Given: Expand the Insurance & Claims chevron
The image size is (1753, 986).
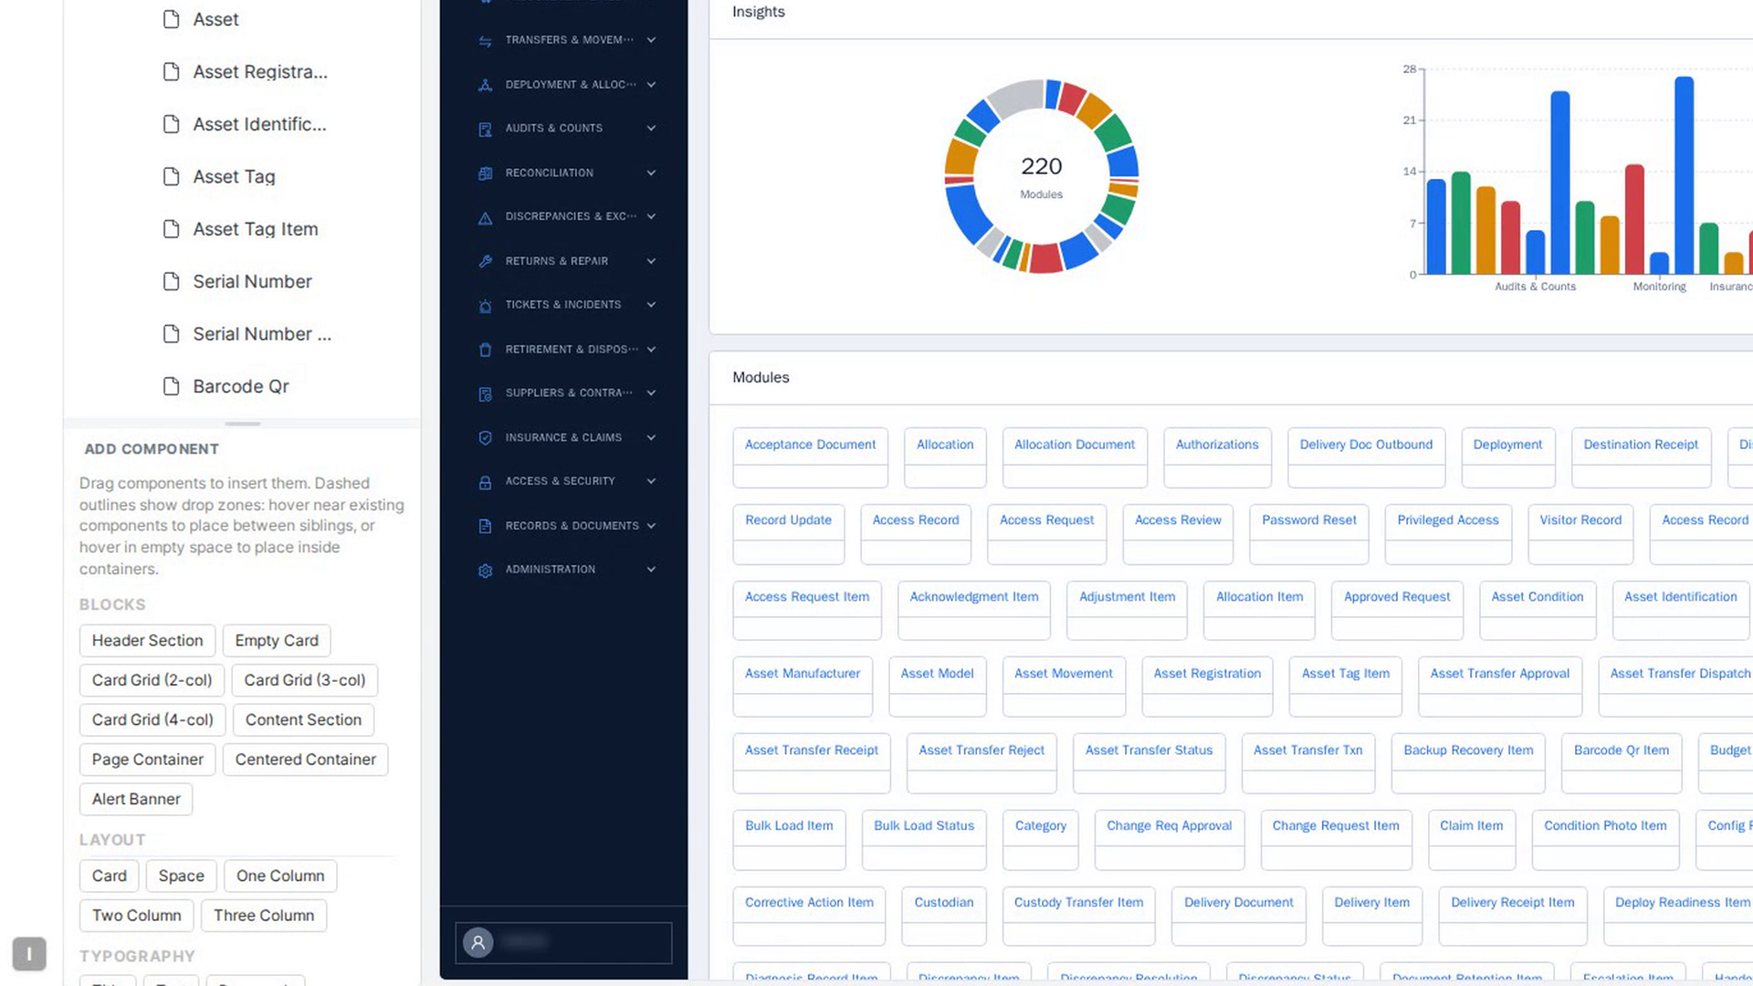Looking at the screenshot, I should [x=651, y=437].
